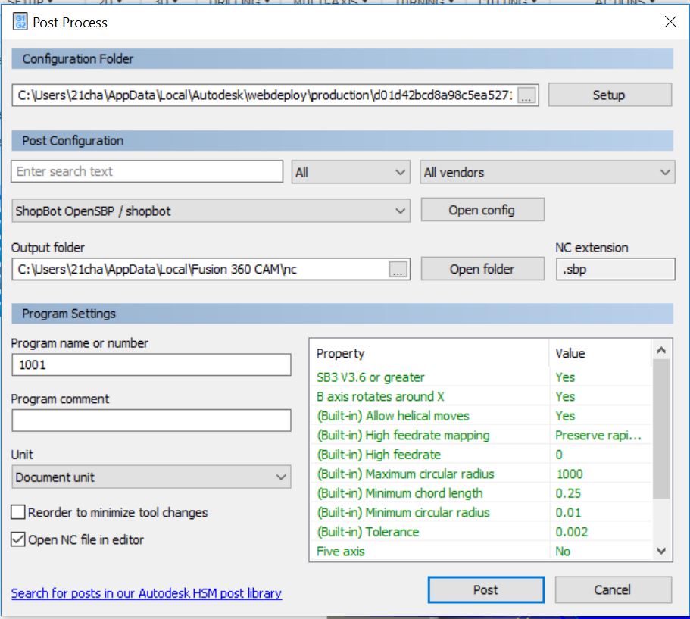Open the Autodesk HSM post library link
690x619 pixels.
(x=146, y=593)
